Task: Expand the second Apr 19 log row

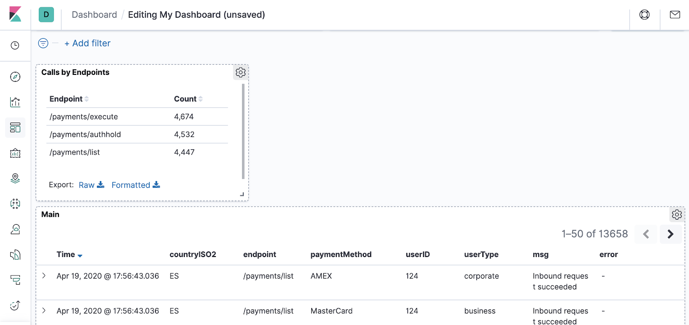Action: point(44,310)
